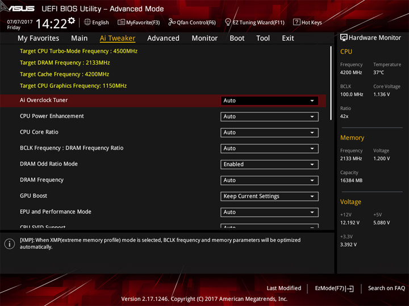Click the EZ Tuning Wizard lightbulb icon

click(228, 22)
